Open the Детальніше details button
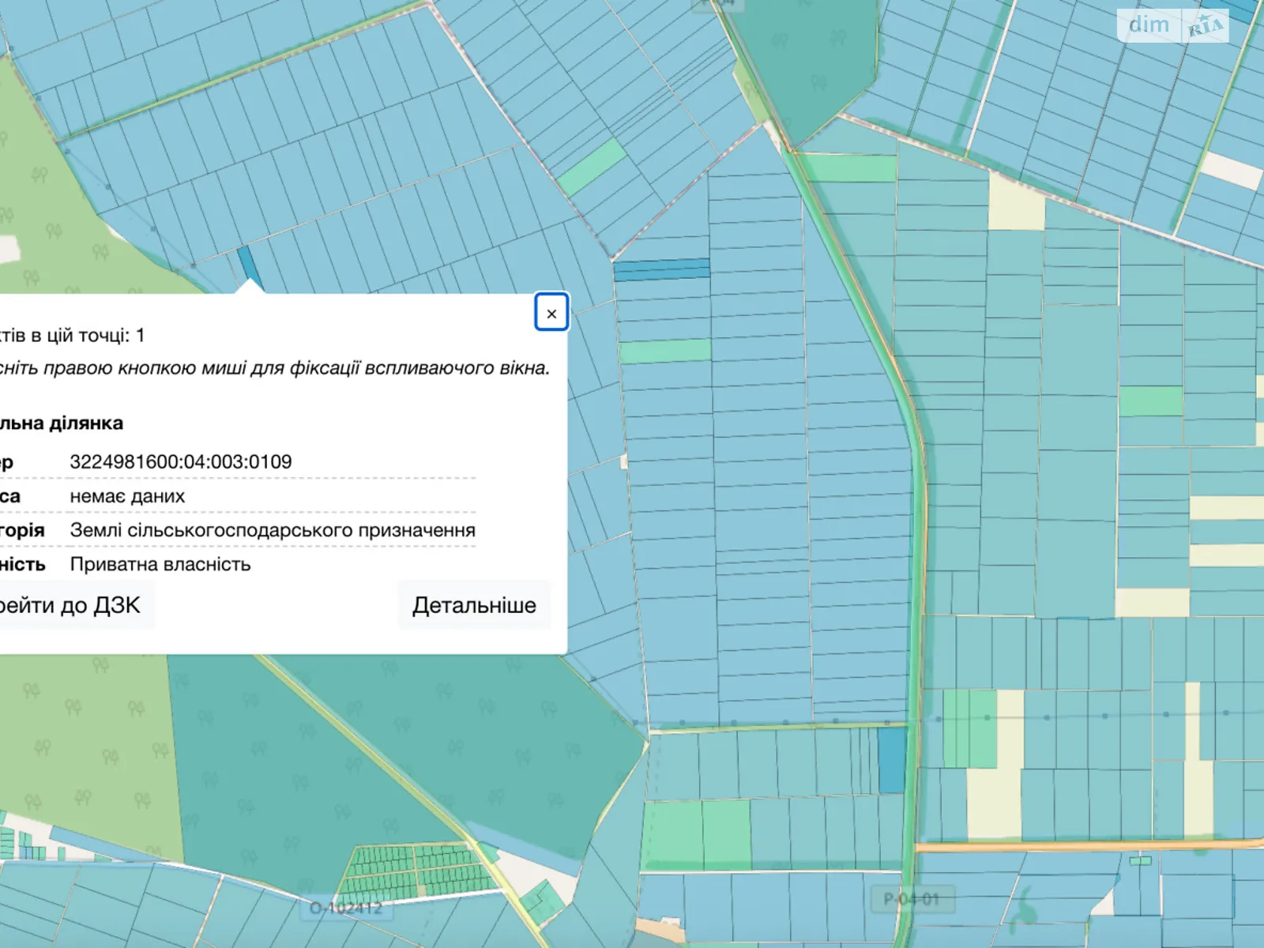1264x948 pixels. point(474,605)
